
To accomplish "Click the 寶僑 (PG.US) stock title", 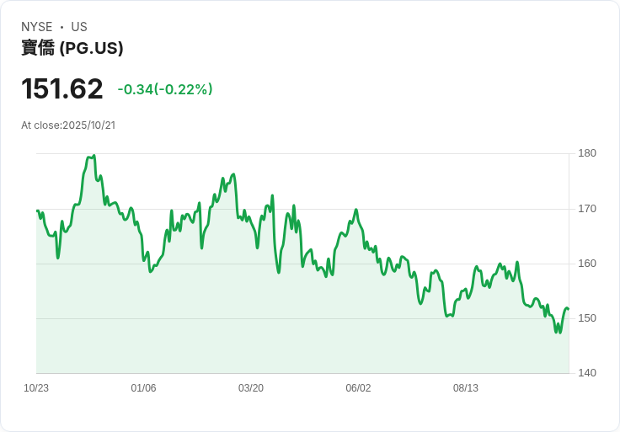I will click(x=72, y=48).
